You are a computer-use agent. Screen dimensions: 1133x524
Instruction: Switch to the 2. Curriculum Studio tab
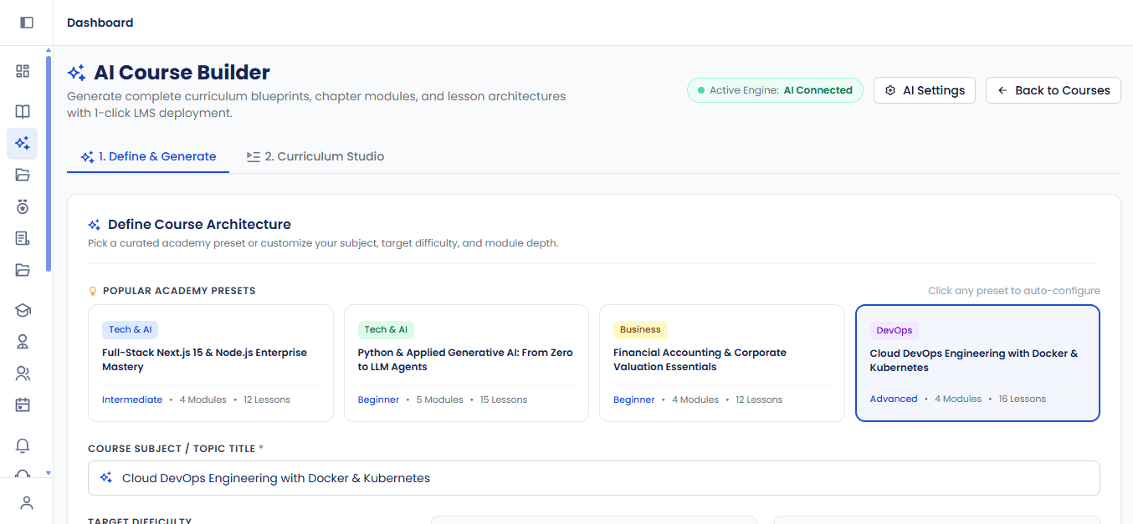tap(315, 156)
